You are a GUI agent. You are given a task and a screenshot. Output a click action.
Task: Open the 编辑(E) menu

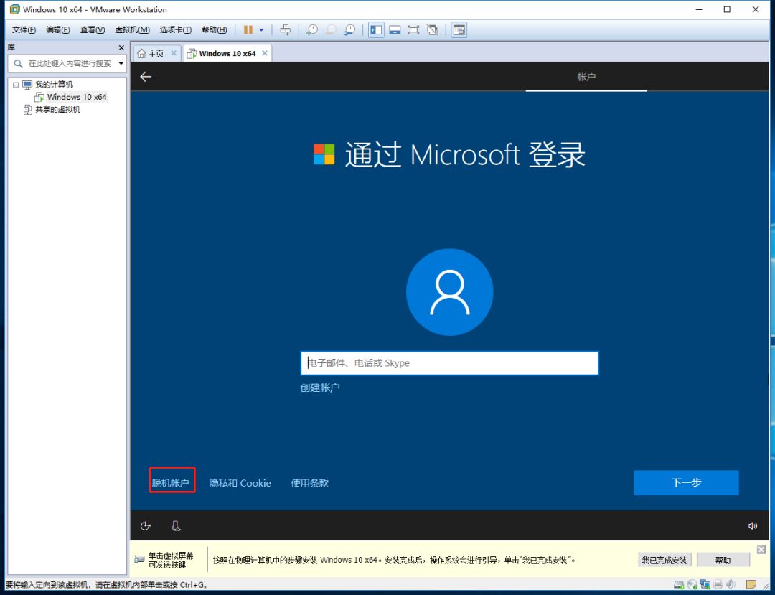pyautogui.click(x=58, y=29)
